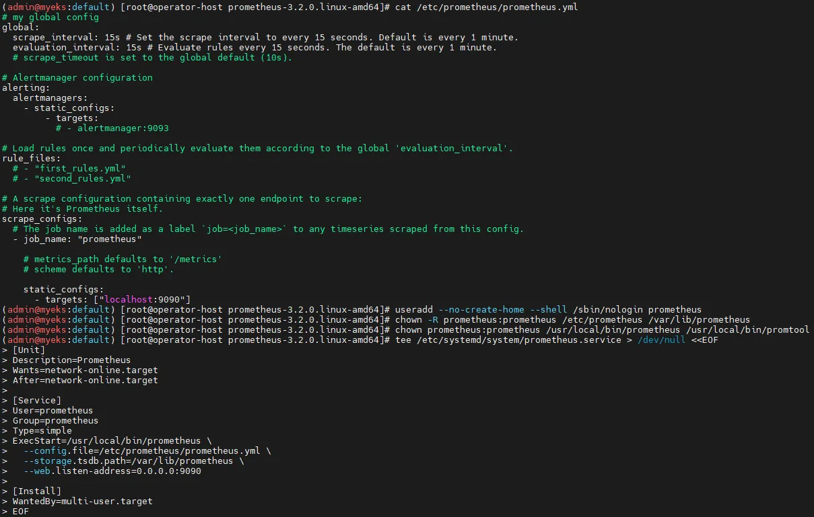Click the '/usr/local/bin/promtool' path in chown command
Image resolution: width=814 pixels, height=517 pixels.
pos(747,329)
